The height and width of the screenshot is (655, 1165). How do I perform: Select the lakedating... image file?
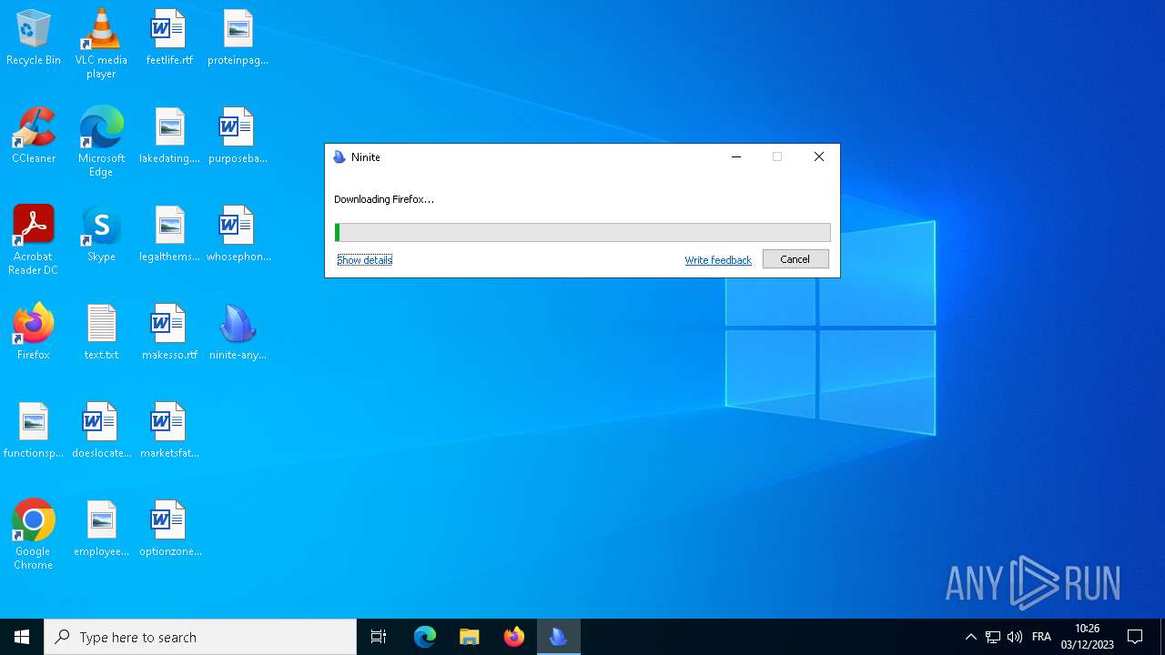point(169,136)
